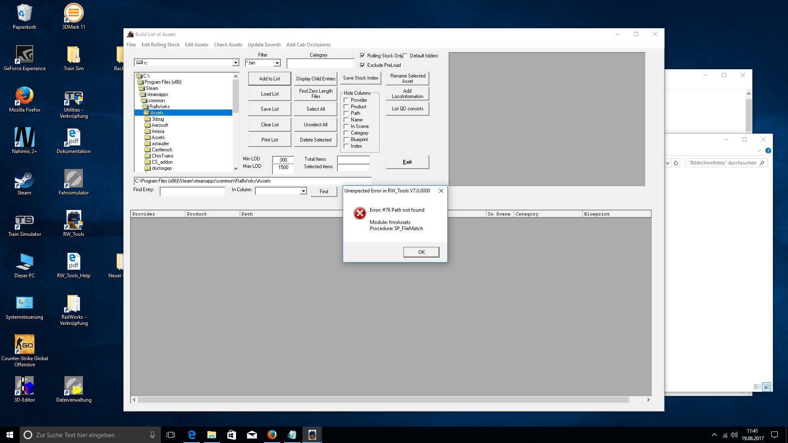Expand the drive selection dropdown
788x443 pixels.
(236, 63)
